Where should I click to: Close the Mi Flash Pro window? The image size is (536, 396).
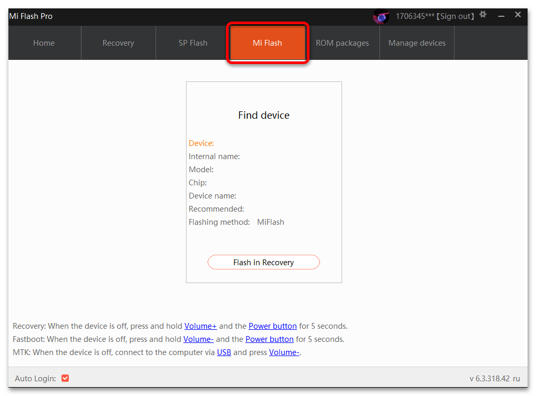(x=518, y=15)
